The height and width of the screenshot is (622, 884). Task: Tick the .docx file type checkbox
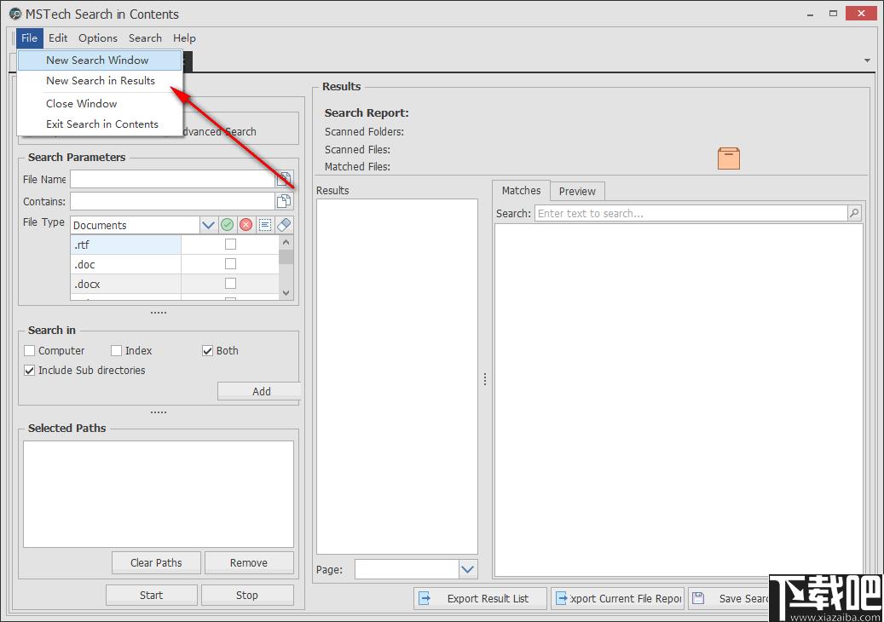pyautogui.click(x=230, y=283)
